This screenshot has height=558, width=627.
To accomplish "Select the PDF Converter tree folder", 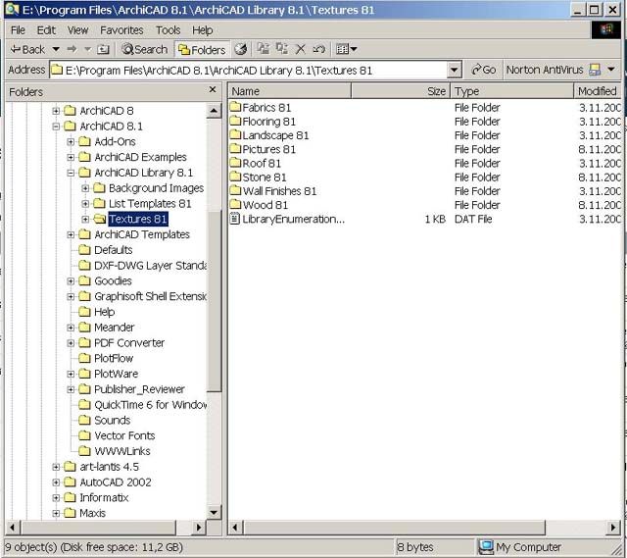I will tap(128, 343).
